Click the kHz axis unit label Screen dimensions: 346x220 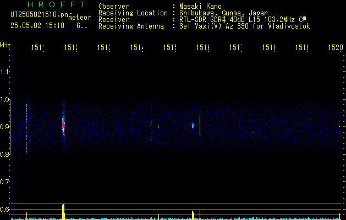[6, 45]
